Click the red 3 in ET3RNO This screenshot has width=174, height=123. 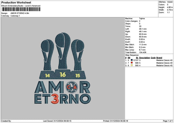tap(55, 99)
